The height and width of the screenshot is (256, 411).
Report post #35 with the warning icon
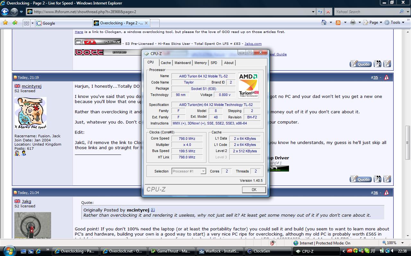click(x=386, y=77)
